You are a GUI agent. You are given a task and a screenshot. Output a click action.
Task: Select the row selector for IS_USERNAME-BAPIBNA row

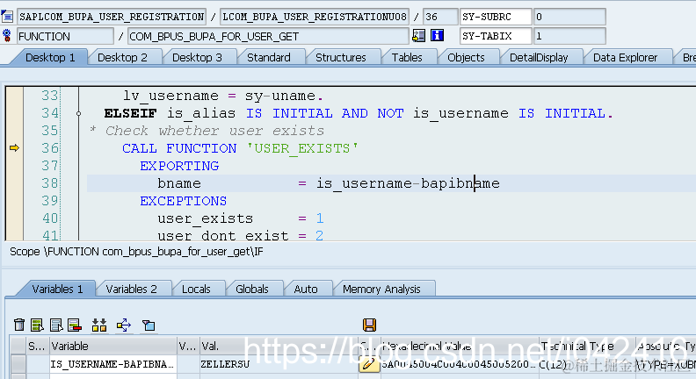click(18, 364)
